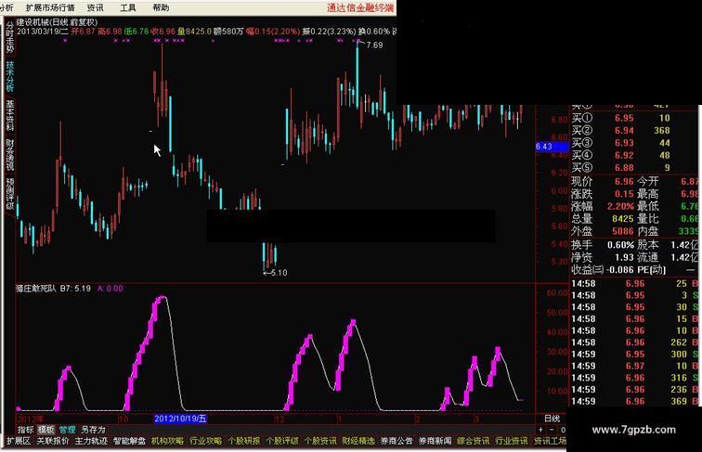Click the 现价 6.96 value

(624, 181)
